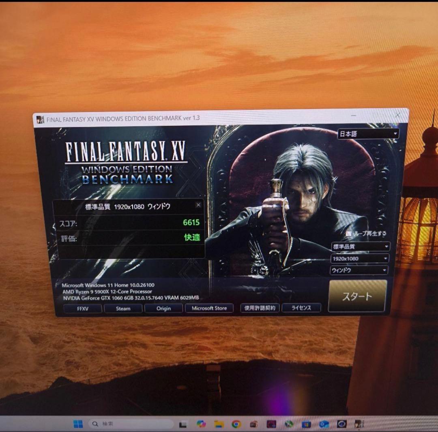Image resolution: width=438 pixels, height=432 pixels.
Task: Click the FFXV link button
Action: [82, 308]
